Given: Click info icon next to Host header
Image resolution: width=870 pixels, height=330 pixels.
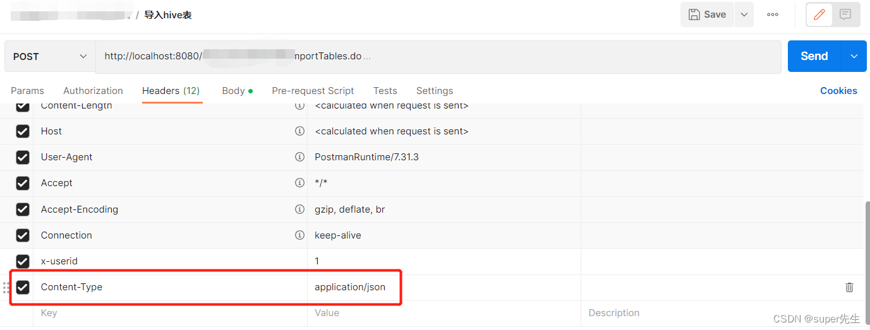Looking at the screenshot, I should point(299,131).
